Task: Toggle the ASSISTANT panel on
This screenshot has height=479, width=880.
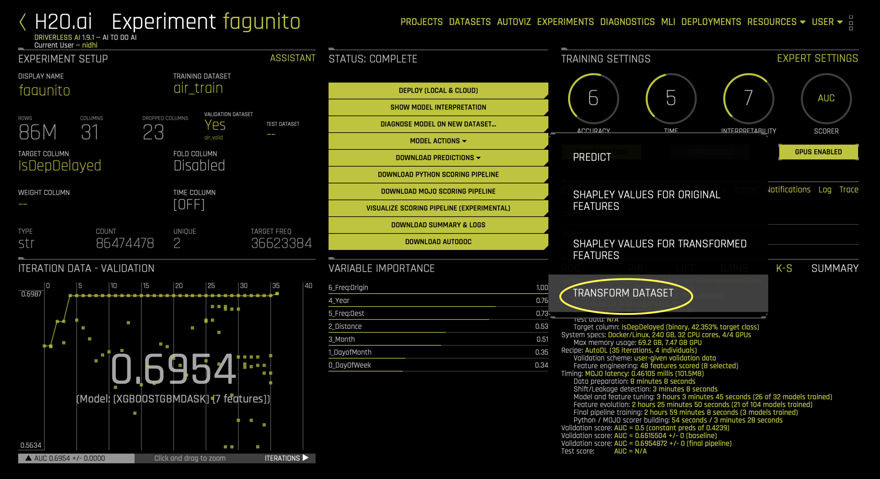Action: (x=294, y=58)
